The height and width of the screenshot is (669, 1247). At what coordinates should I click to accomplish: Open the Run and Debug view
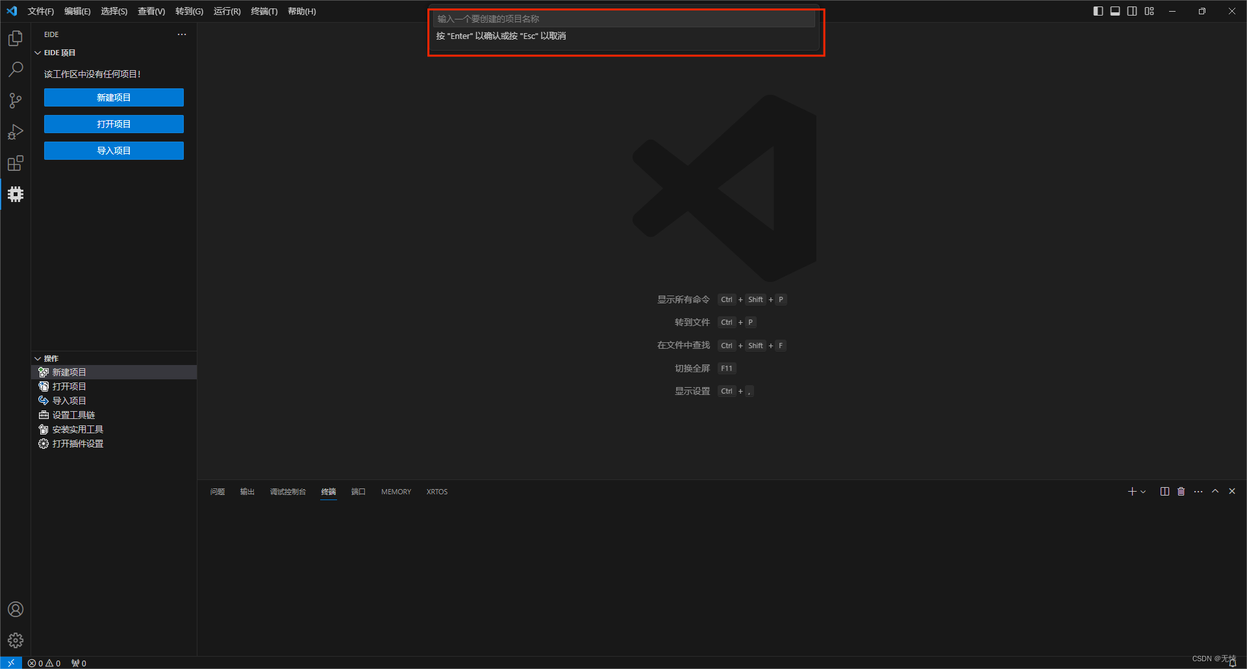[16, 132]
